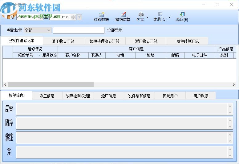Click the 打印 printer icon
The width and height of the screenshot is (239, 164).
coord(141,14)
